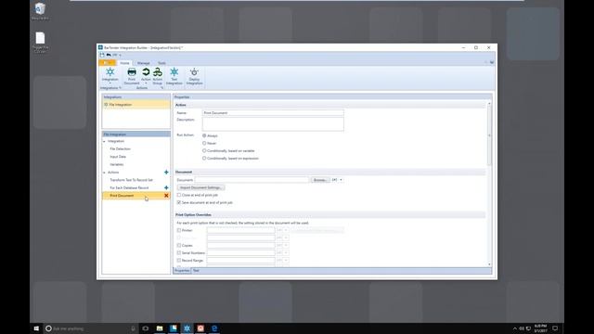This screenshot has width=594, height=334.
Task: Click the Document path input field
Action: click(252, 180)
